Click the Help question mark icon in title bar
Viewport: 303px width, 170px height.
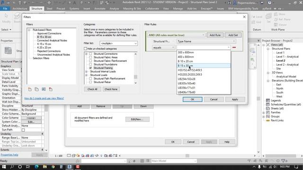click(x=269, y=3)
